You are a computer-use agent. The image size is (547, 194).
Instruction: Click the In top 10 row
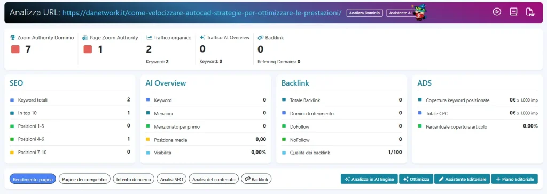coord(70,113)
